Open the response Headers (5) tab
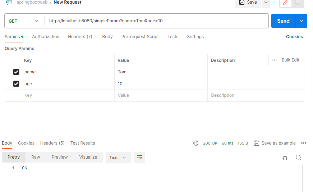 pos(52,143)
